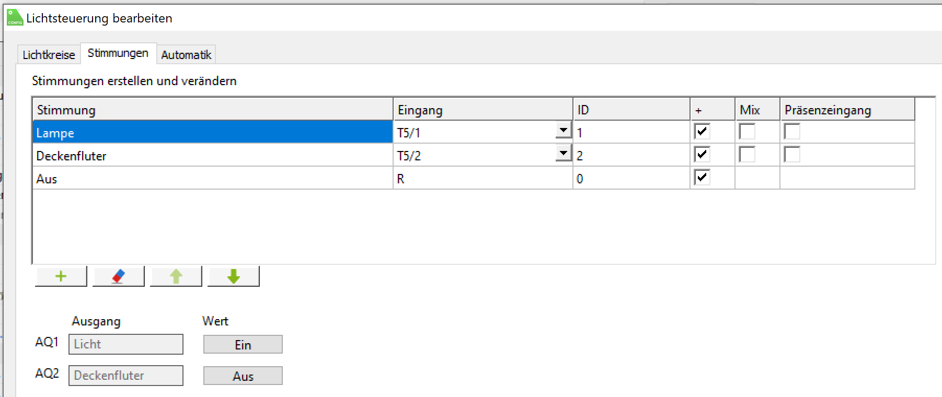The image size is (942, 397).
Task: Switch to the Lichtkreise tab
Action: pyautogui.click(x=49, y=55)
